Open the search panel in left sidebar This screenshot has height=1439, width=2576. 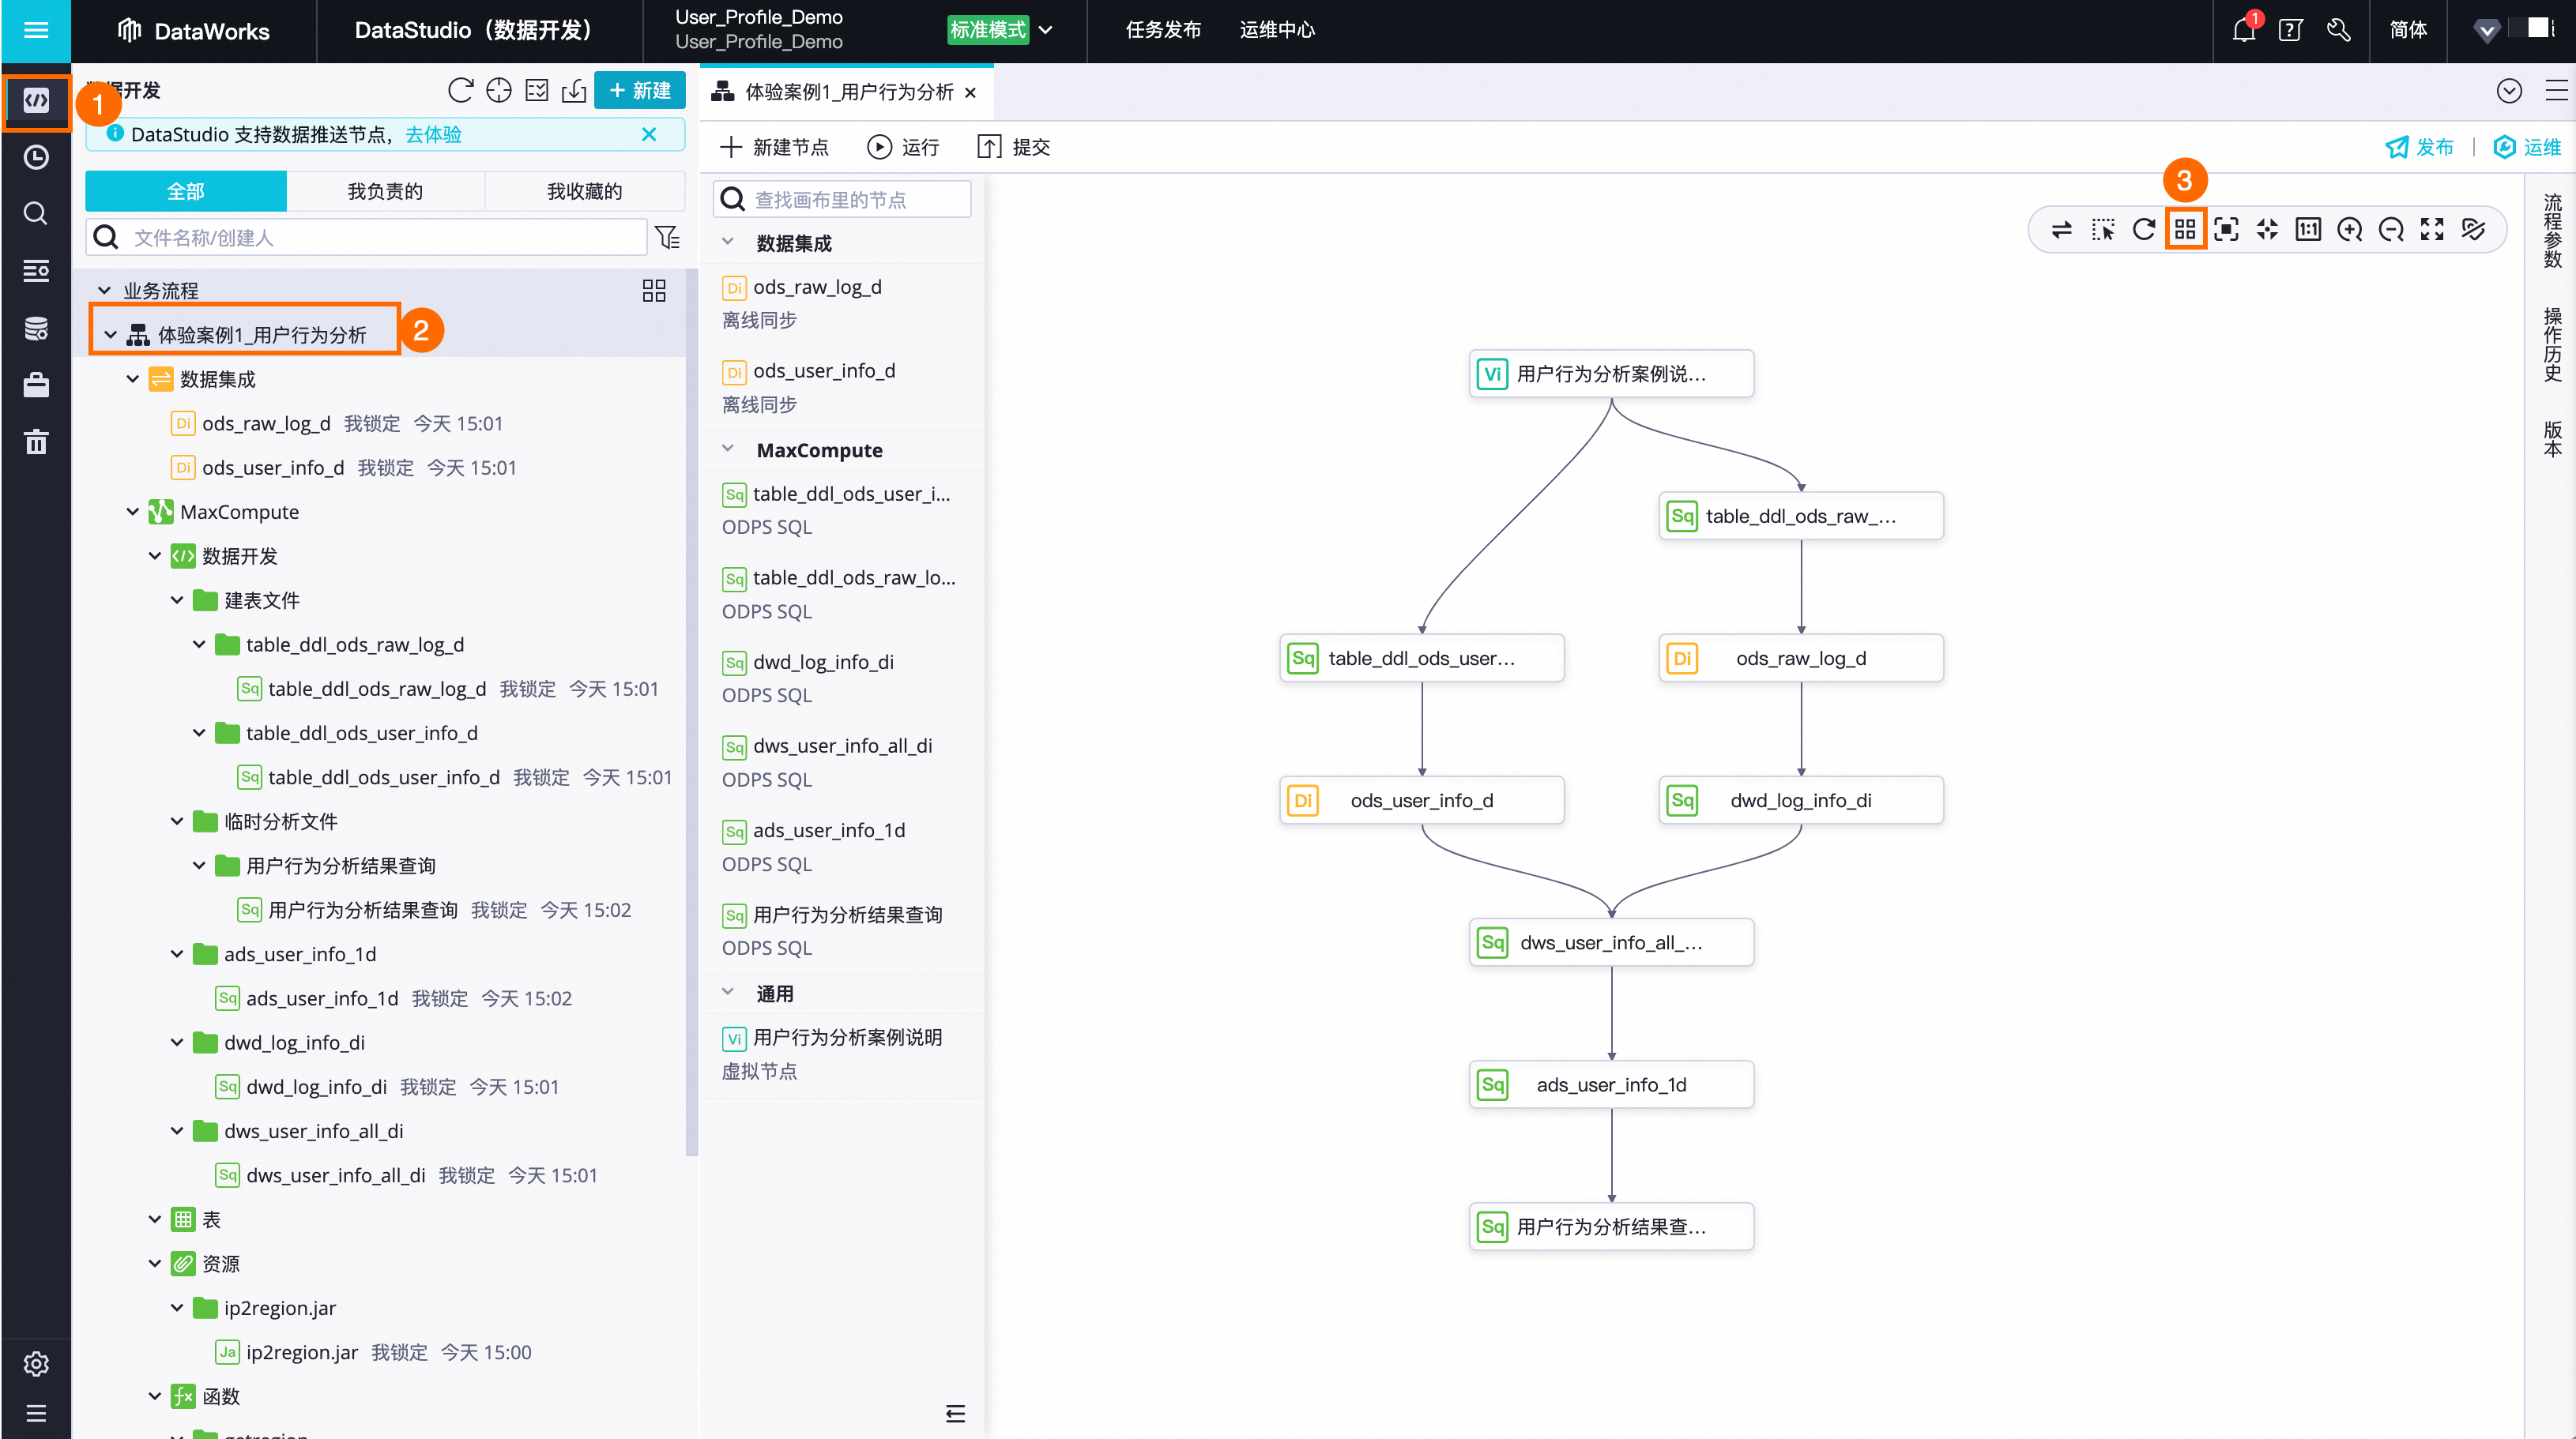click(x=36, y=213)
